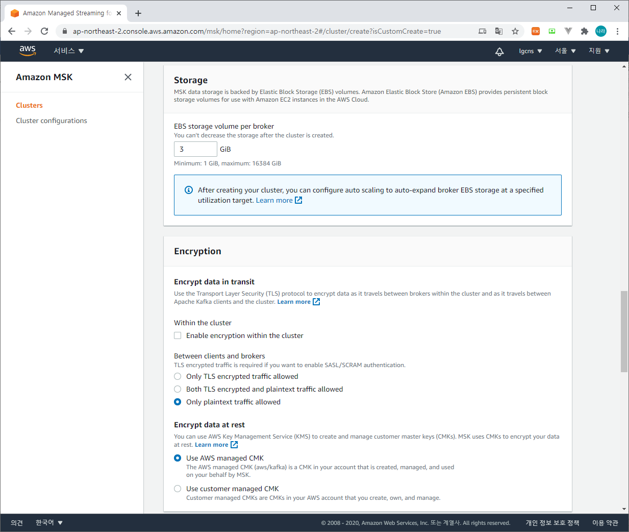The image size is (629, 532).
Task: Click the Google Translate icon in address bar
Action: point(499,31)
